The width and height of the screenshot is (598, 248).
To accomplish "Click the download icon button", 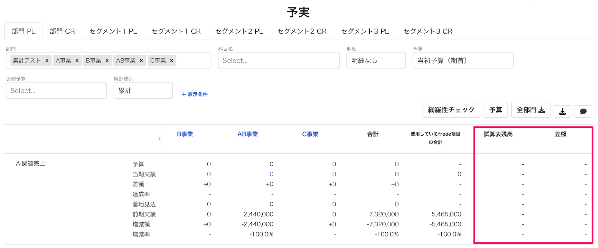I will click(x=562, y=111).
